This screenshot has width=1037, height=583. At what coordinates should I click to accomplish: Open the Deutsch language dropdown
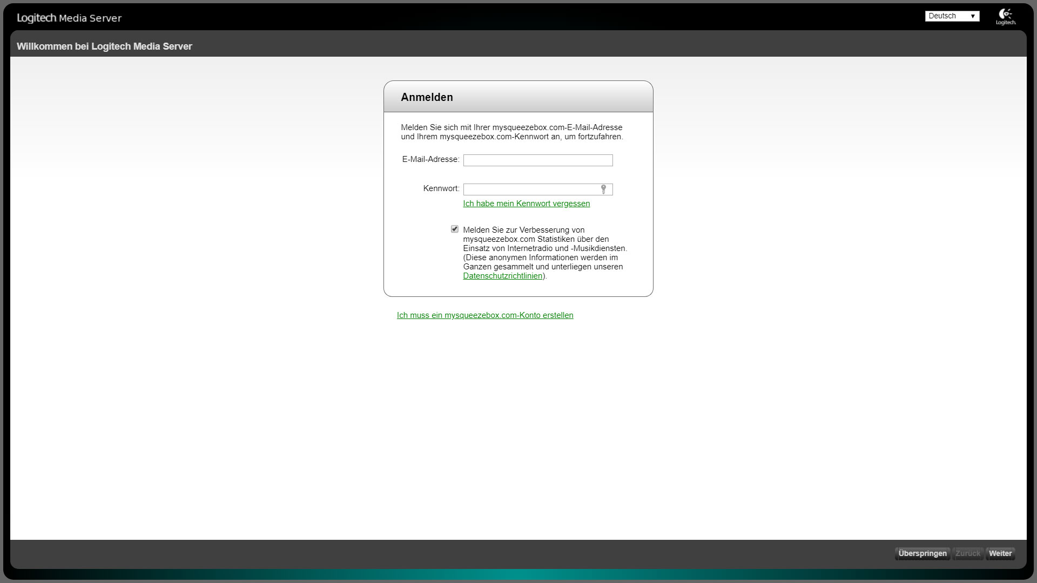(x=952, y=16)
